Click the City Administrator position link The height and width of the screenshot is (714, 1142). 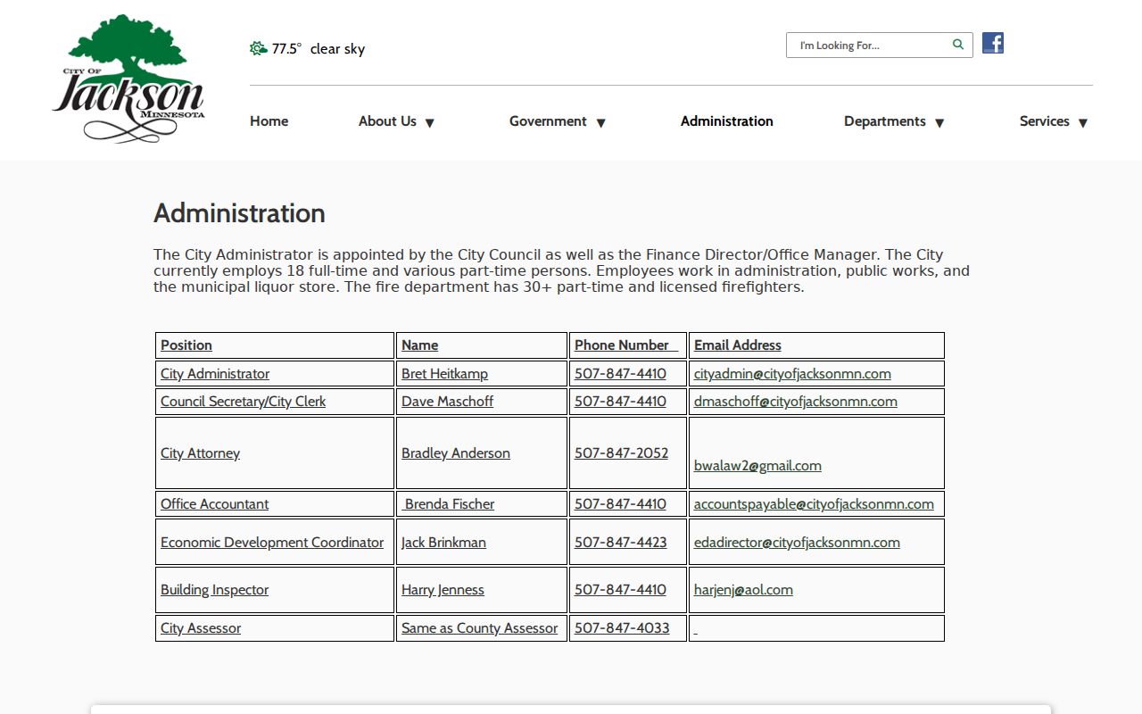215,374
